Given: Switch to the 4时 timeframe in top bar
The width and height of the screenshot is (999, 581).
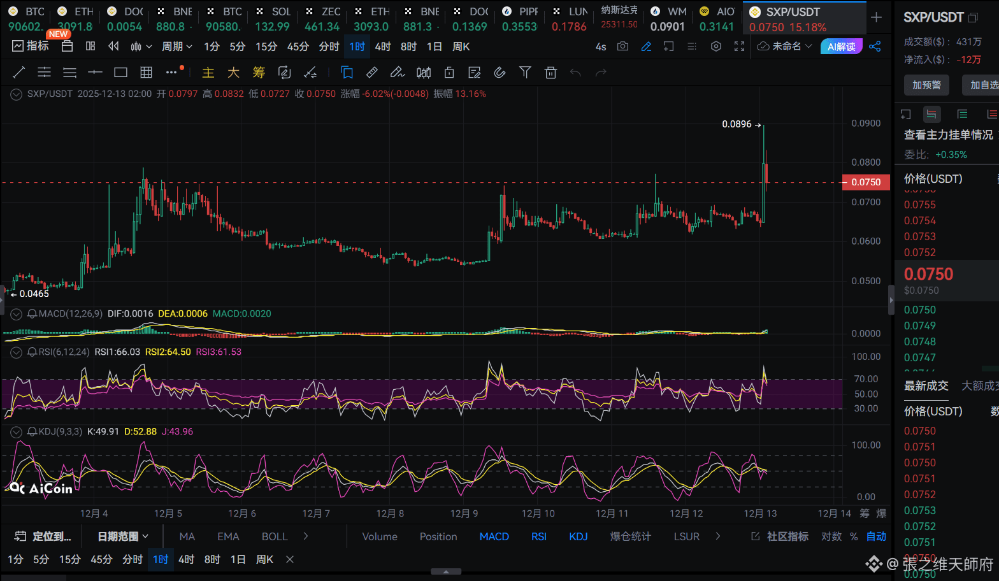Looking at the screenshot, I should pyautogui.click(x=382, y=47).
